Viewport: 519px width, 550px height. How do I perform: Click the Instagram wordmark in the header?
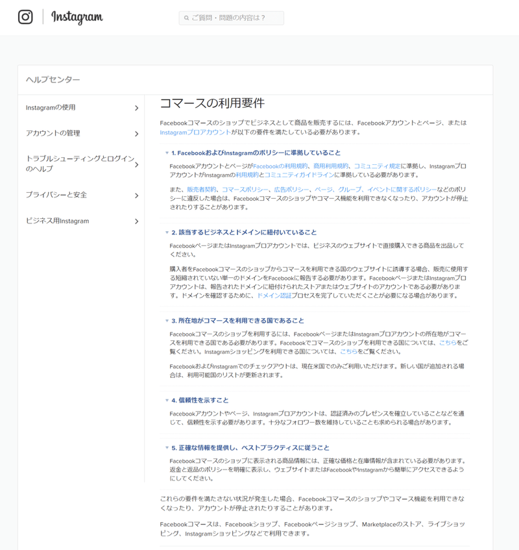76,18
